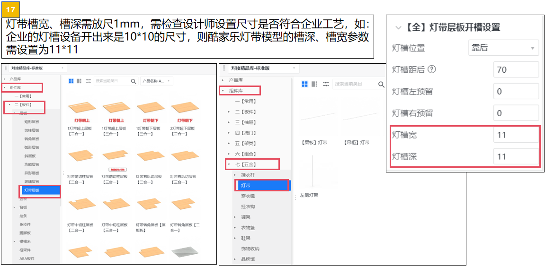Image resolution: width=545 pixels, height=266 pixels.
Task: Switch to list view in left library panel
Action: 80,81
